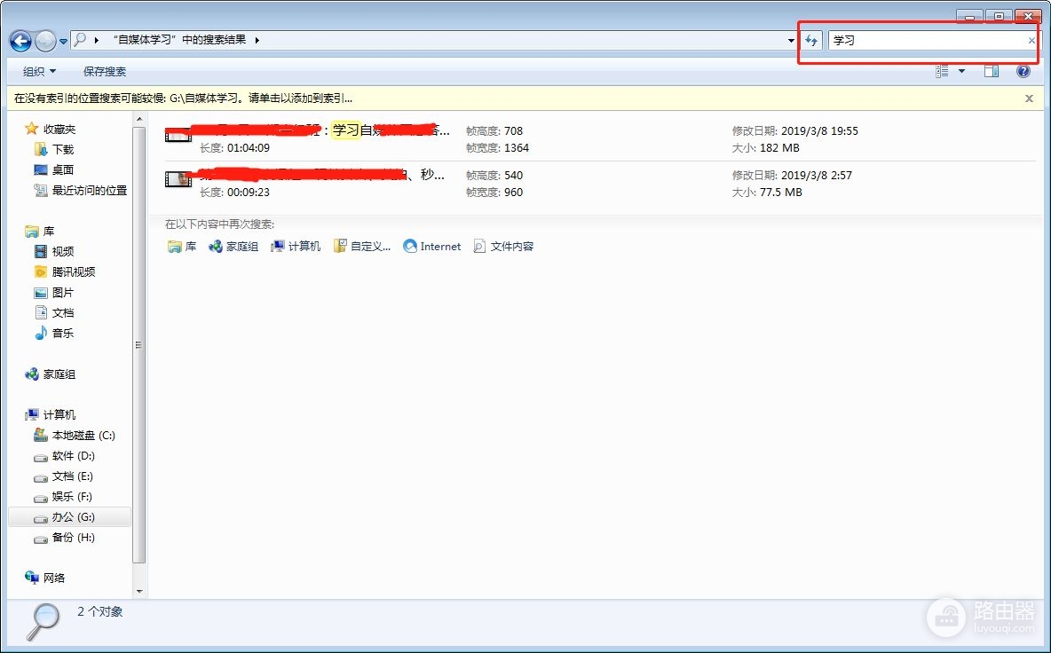The height and width of the screenshot is (653, 1051).
Task: Select 收藏夹 in the navigation pane
Action: click(51, 129)
